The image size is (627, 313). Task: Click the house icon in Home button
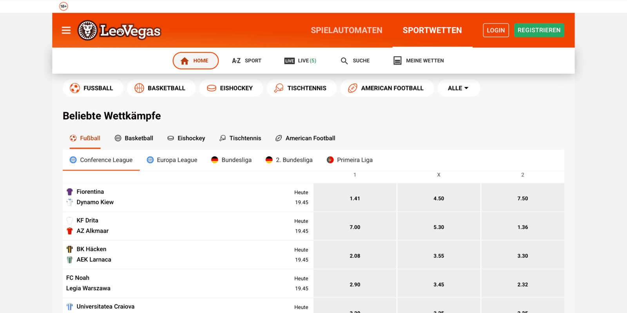pos(185,61)
